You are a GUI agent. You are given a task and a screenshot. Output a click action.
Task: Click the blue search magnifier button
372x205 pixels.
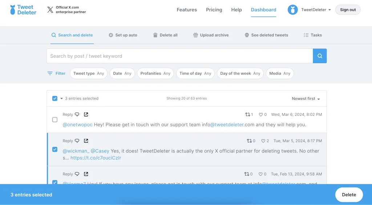point(320,56)
